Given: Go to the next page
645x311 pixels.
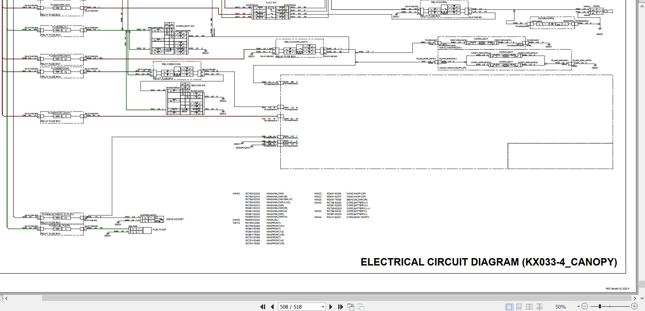Looking at the screenshot, I should [x=331, y=307].
